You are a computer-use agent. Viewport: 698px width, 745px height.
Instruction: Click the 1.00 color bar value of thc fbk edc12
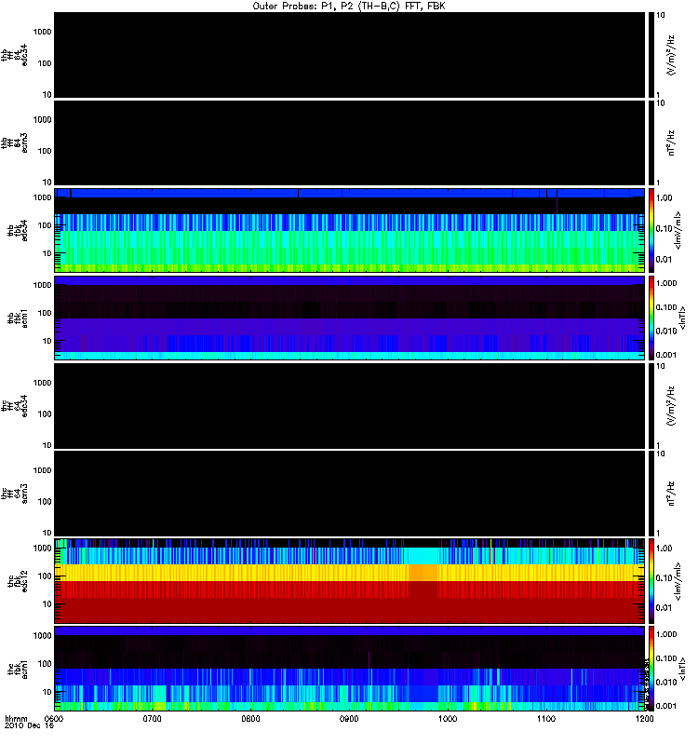click(x=664, y=549)
